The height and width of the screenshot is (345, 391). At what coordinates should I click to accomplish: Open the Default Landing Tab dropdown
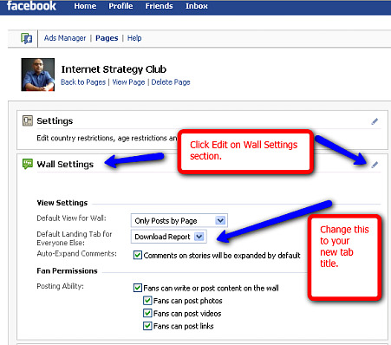click(x=169, y=237)
